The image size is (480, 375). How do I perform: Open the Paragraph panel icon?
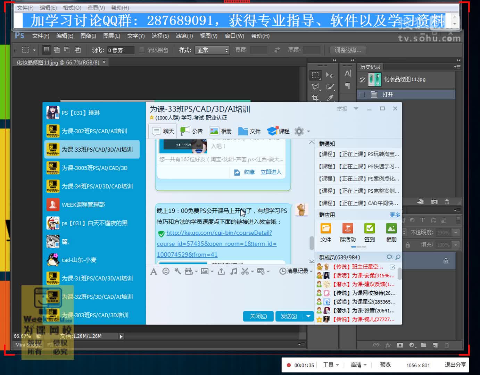click(348, 85)
